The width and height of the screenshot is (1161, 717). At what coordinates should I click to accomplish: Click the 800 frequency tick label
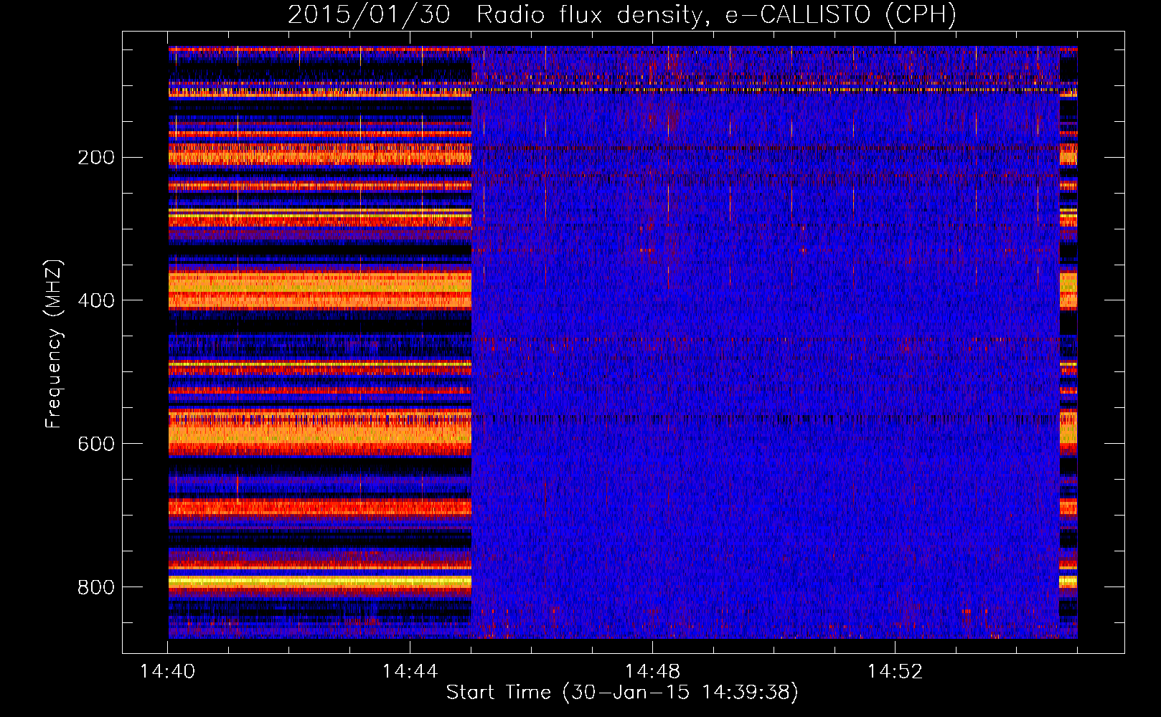point(96,588)
